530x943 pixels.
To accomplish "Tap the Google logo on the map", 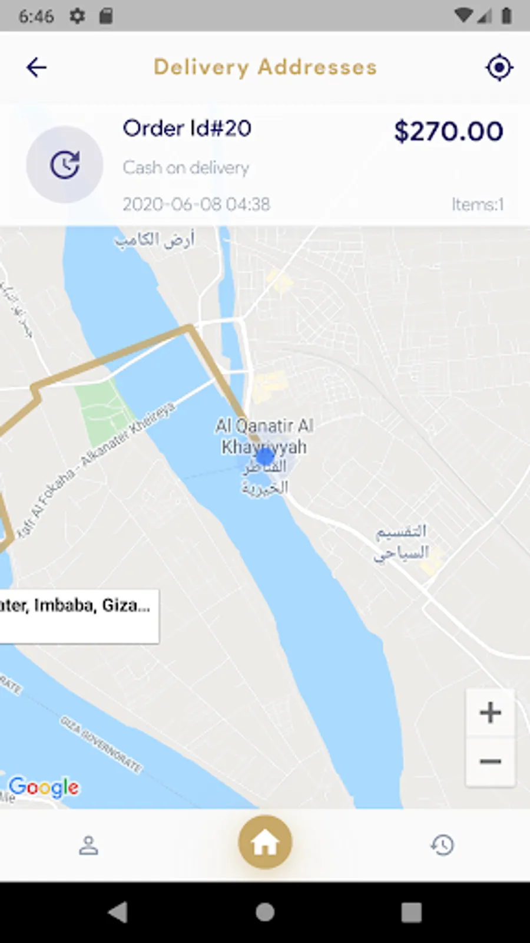I will click(x=44, y=787).
